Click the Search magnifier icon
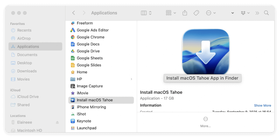Viewport: 280px width, 138px height. 266,13
